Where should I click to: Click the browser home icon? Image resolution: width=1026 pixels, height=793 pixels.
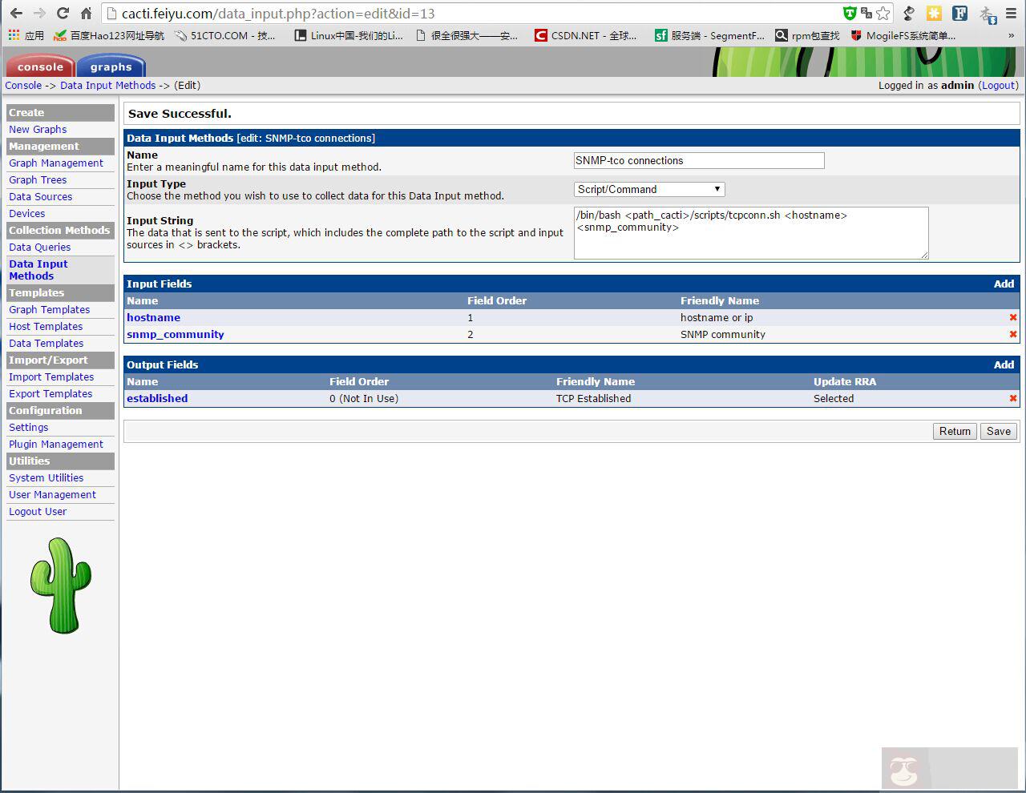[x=87, y=14]
